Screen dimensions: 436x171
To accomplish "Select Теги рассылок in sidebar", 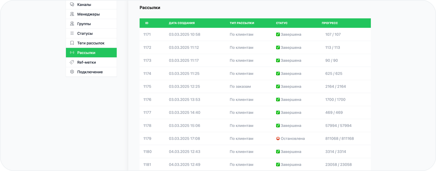I will coord(91,43).
